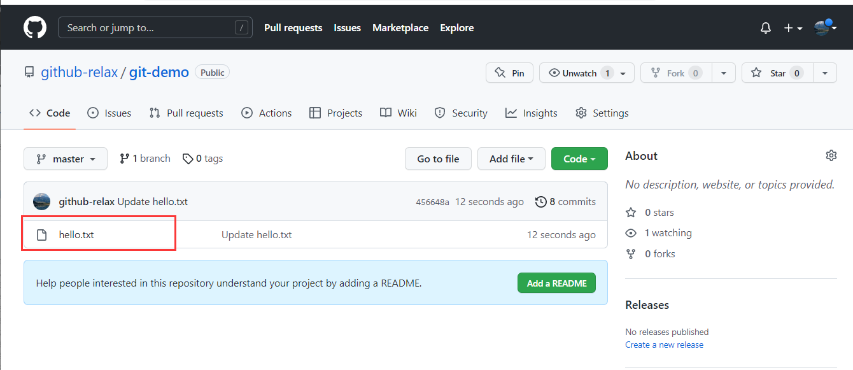Click the Fork button
The image size is (853, 370).
point(676,73)
